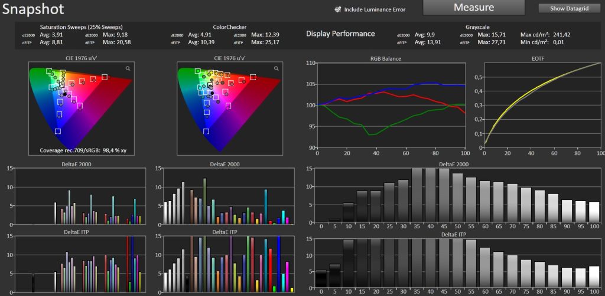The height and width of the screenshot is (296, 605).
Task: Click the Min cd/m² 0,01 reading
Action: pyautogui.click(x=542, y=42)
